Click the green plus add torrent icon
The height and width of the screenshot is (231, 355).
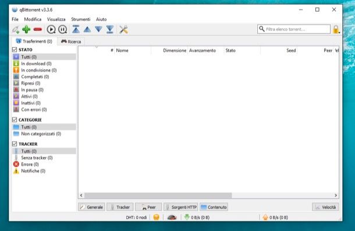(x=26, y=29)
